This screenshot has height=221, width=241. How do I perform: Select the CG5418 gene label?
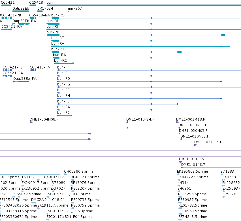tap(36, 3)
